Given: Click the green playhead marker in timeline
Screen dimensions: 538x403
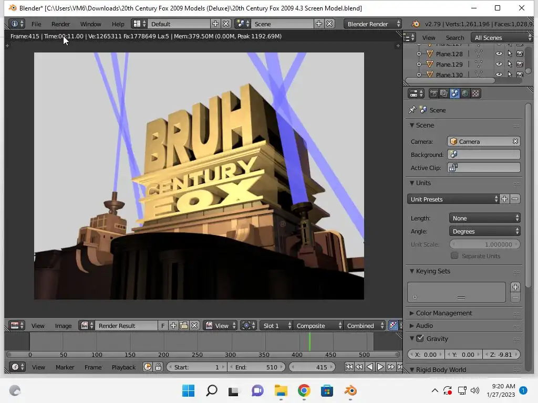Looking at the screenshot, I should (310, 342).
